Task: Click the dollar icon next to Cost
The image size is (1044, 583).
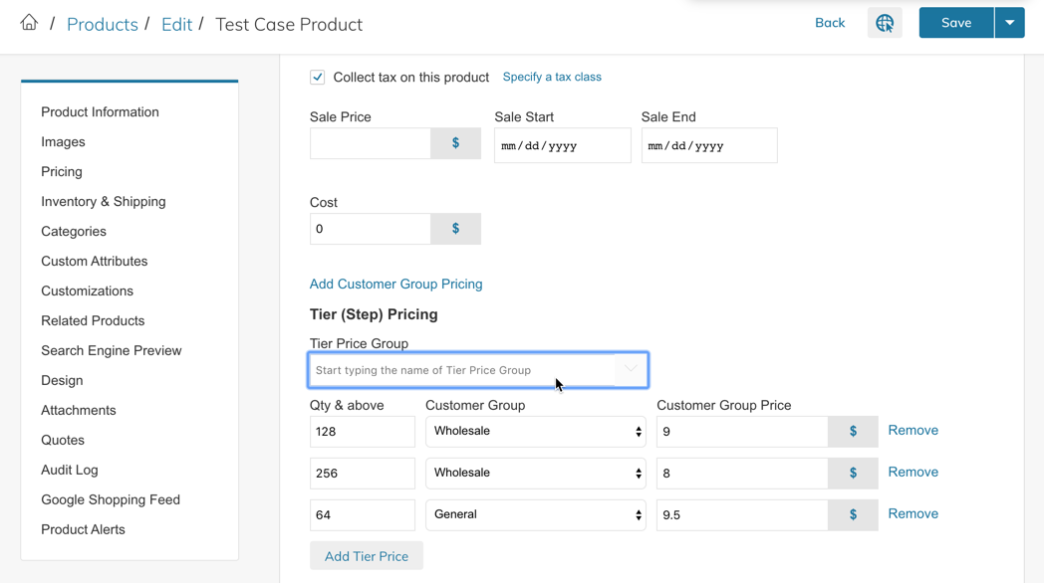Action: click(455, 229)
